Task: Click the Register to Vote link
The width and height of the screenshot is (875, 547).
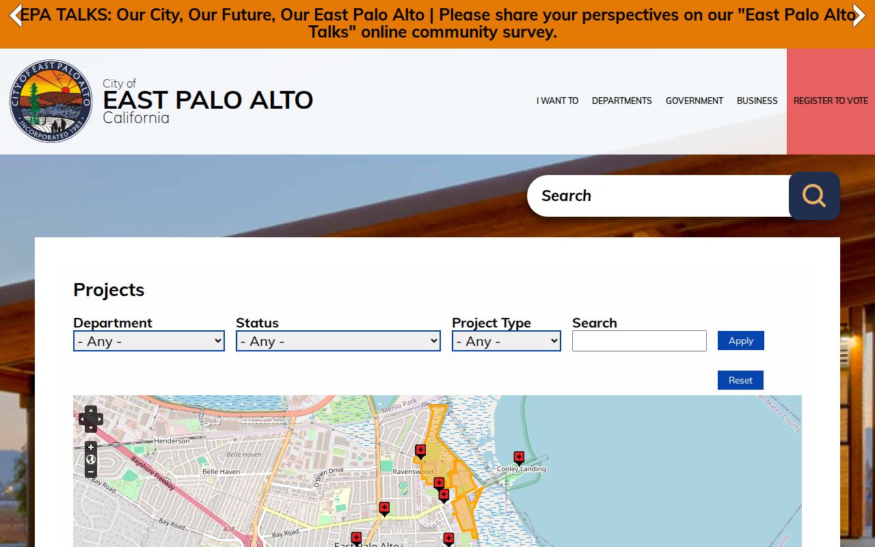Action: (831, 101)
